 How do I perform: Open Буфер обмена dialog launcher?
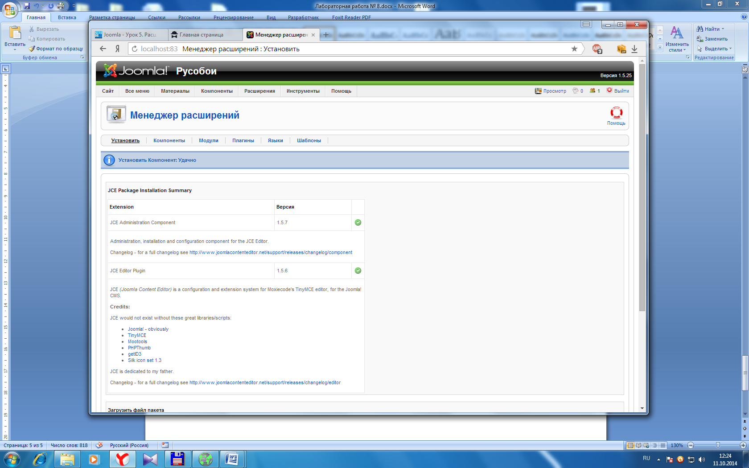coord(82,57)
